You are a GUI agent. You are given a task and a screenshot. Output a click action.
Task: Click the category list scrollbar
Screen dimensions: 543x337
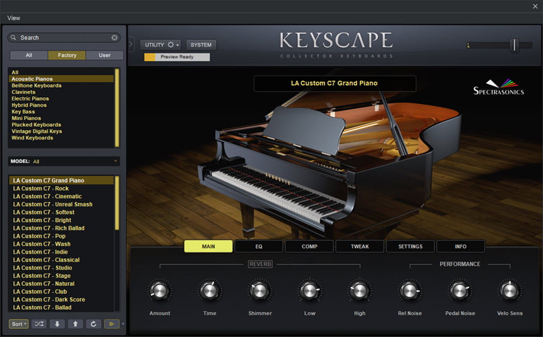(x=117, y=108)
